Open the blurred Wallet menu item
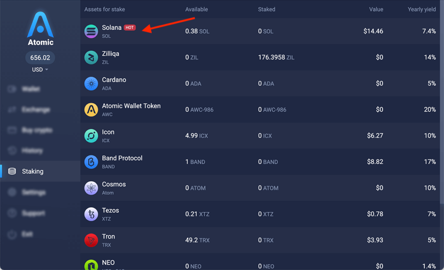This screenshot has width=444, height=270. pos(40,89)
